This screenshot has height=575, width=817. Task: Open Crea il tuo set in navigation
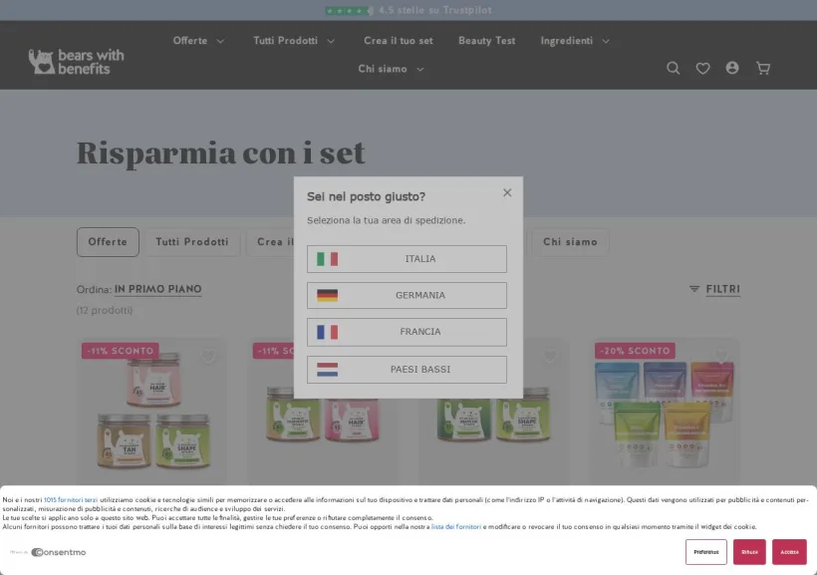399,41
